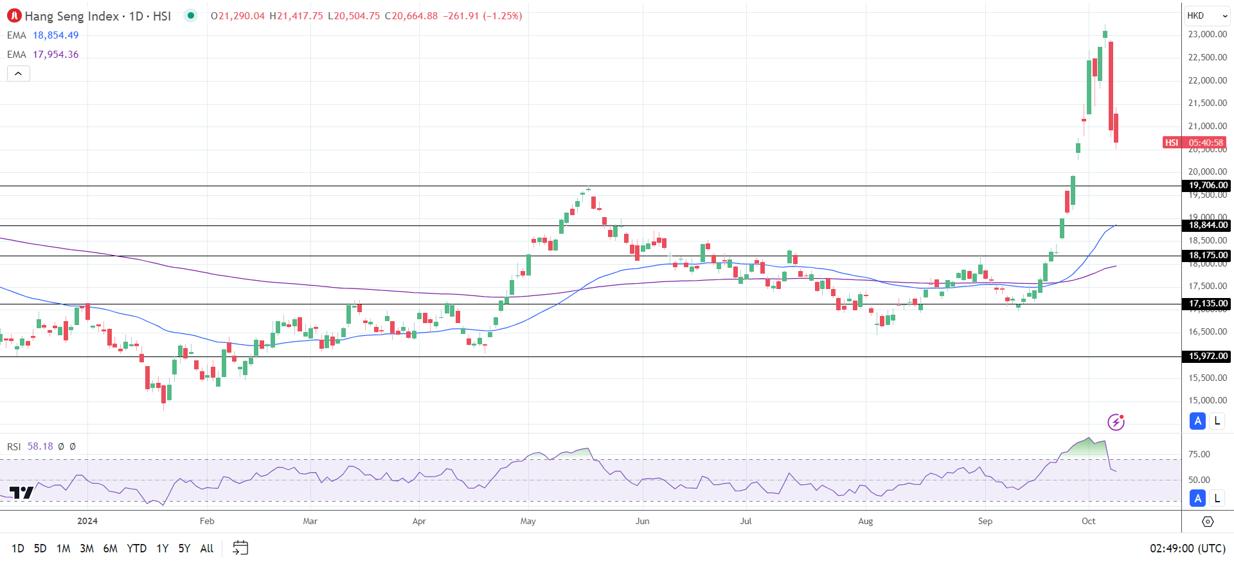The width and height of the screenshot is (1234, 562).
Task: Toggle log scale L on main price chart
Action: 1217,421
